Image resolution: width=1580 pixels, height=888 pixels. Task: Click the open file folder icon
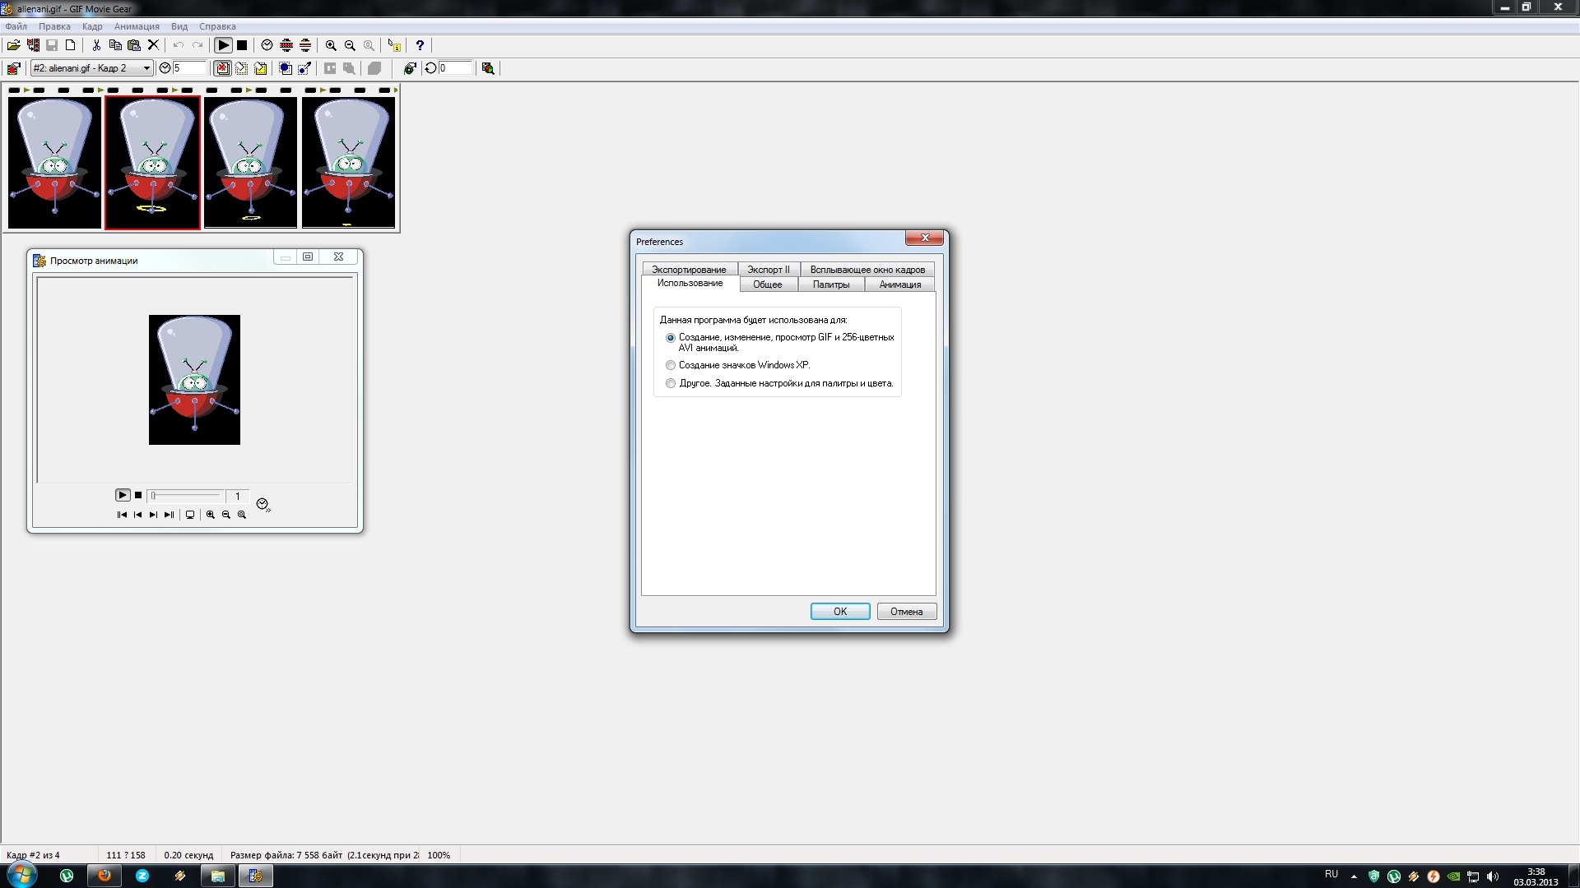point(13,46)
